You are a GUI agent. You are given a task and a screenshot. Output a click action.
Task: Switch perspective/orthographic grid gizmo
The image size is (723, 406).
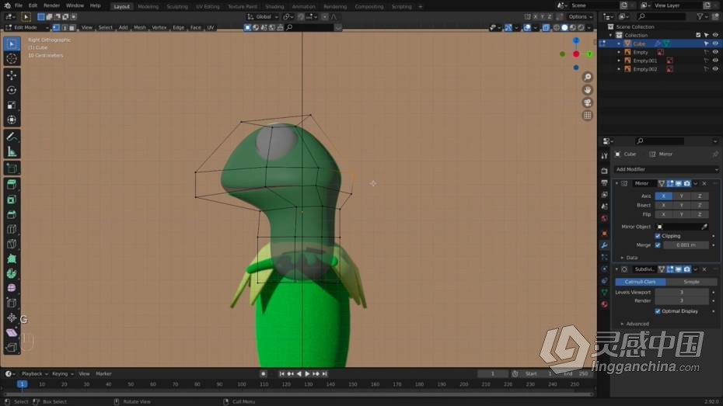coord(588,116)
